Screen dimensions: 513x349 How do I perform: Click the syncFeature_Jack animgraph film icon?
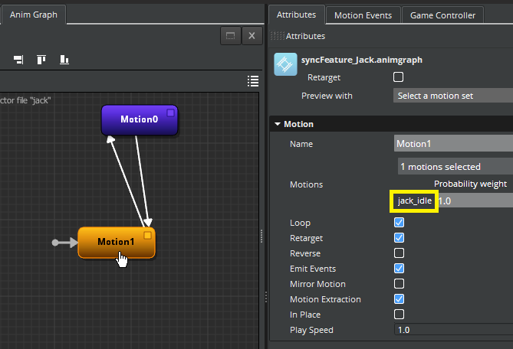(285, 64)
